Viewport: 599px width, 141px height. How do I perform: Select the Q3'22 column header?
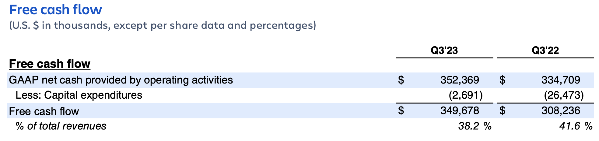pos(545,50)
